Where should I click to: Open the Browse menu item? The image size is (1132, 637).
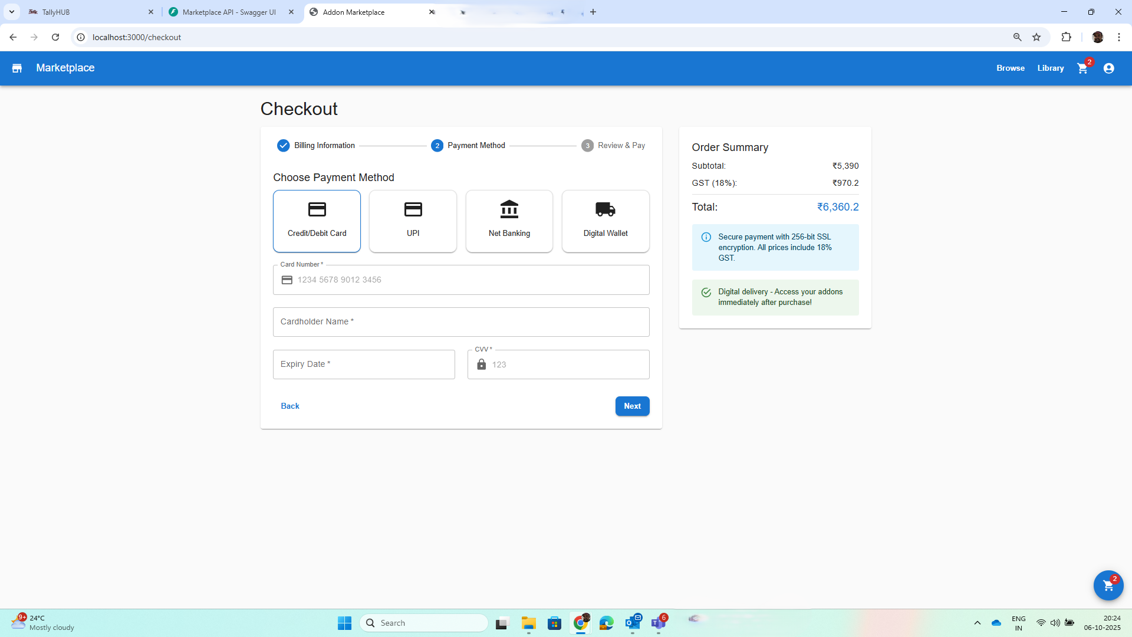tap(1010, 68)
